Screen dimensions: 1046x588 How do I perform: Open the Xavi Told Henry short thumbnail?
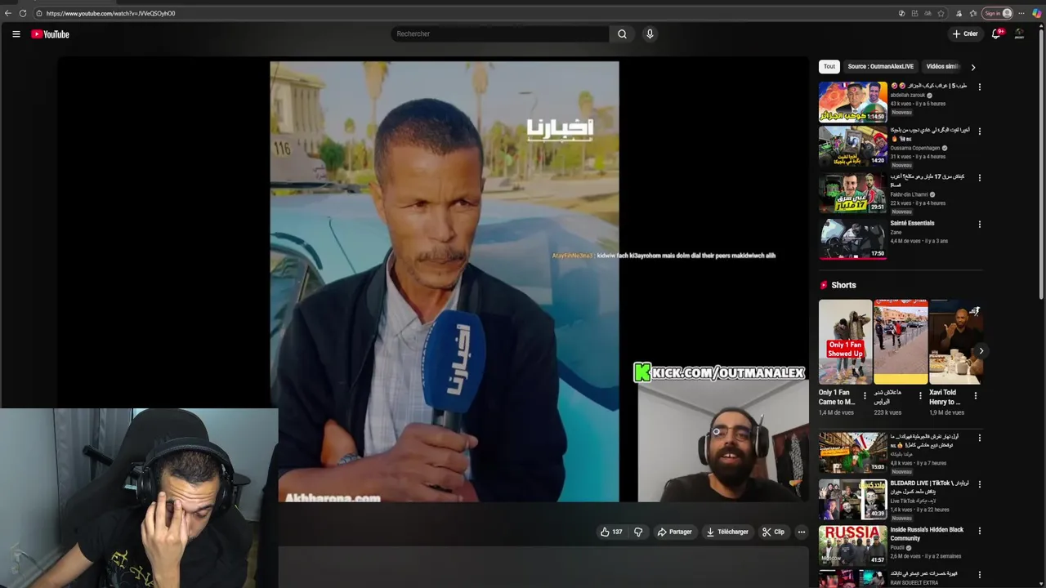[x=956, y=341]
